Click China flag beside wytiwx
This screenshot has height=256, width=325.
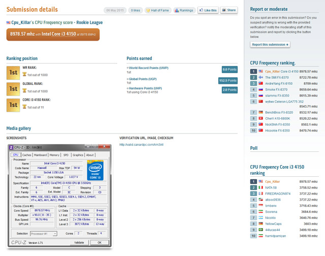261,102
